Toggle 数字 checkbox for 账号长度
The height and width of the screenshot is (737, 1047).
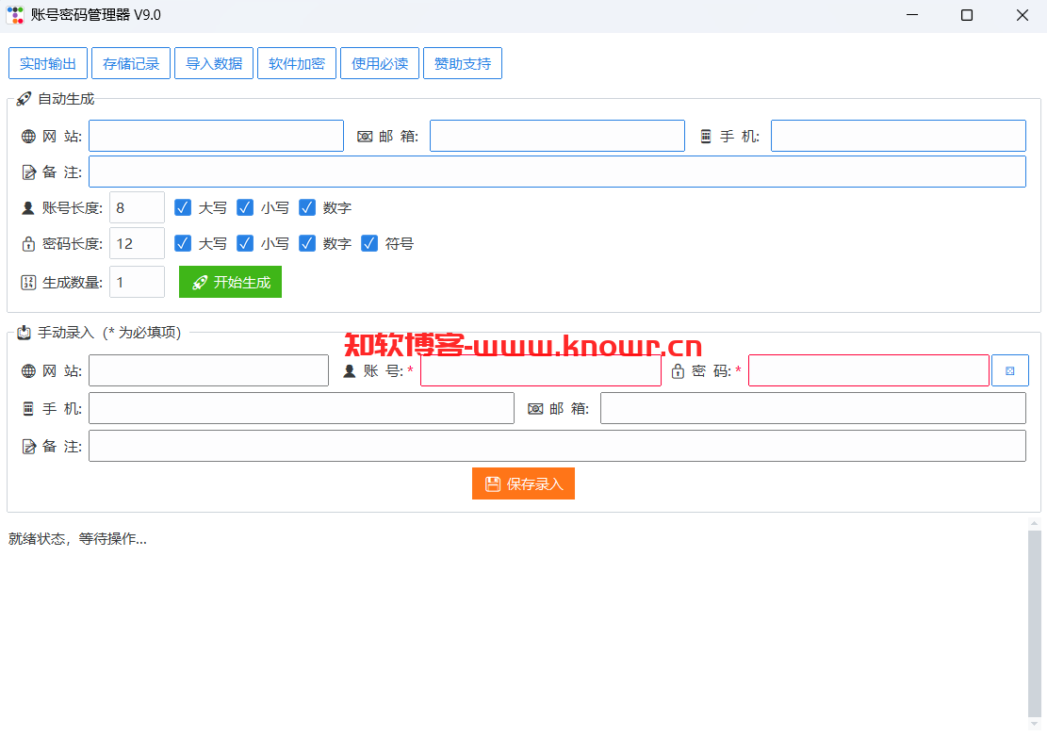(307, 207)
